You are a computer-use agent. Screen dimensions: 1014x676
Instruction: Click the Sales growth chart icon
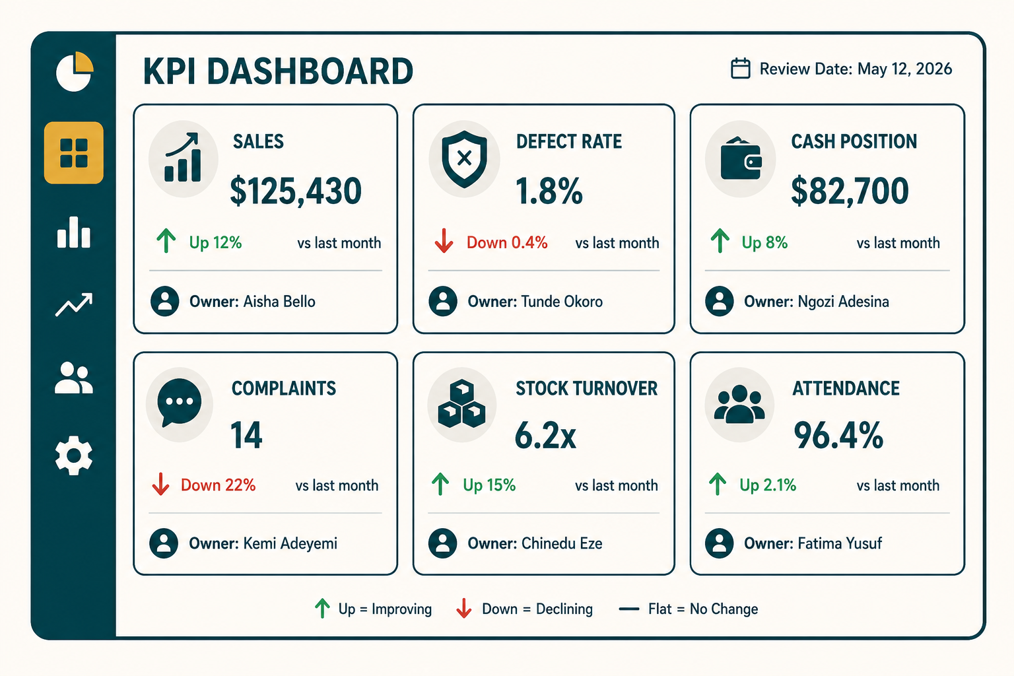pos(184,158)
